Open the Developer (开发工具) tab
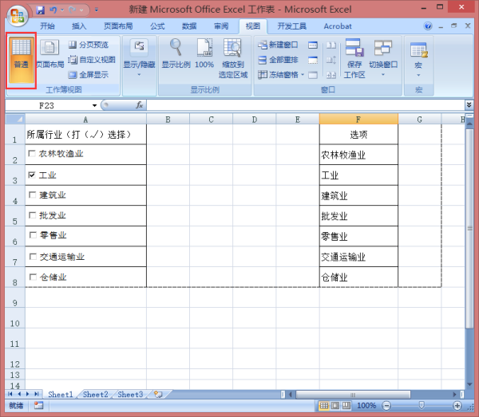The width and height of the screenshot is (479, 417). [x=291, y=26]
